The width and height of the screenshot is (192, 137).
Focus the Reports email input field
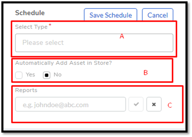point(71,104)
